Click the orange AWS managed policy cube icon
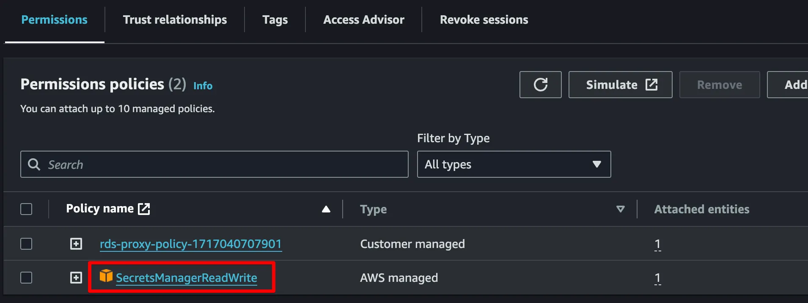 (x=106, y=276)
